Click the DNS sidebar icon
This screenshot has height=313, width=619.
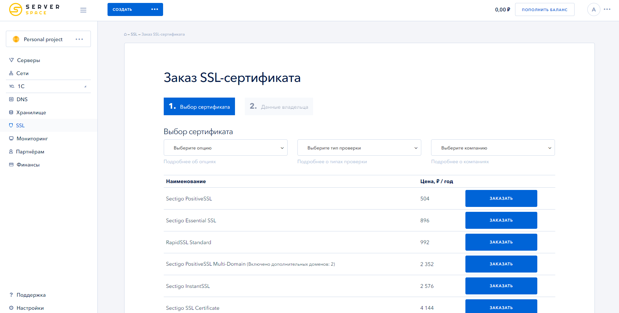tap(11, 99)
